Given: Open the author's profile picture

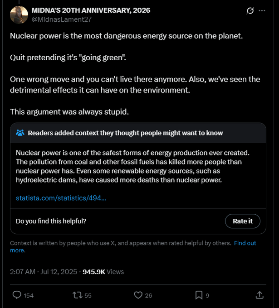Looking at the screenshot, I should [19, 14].
